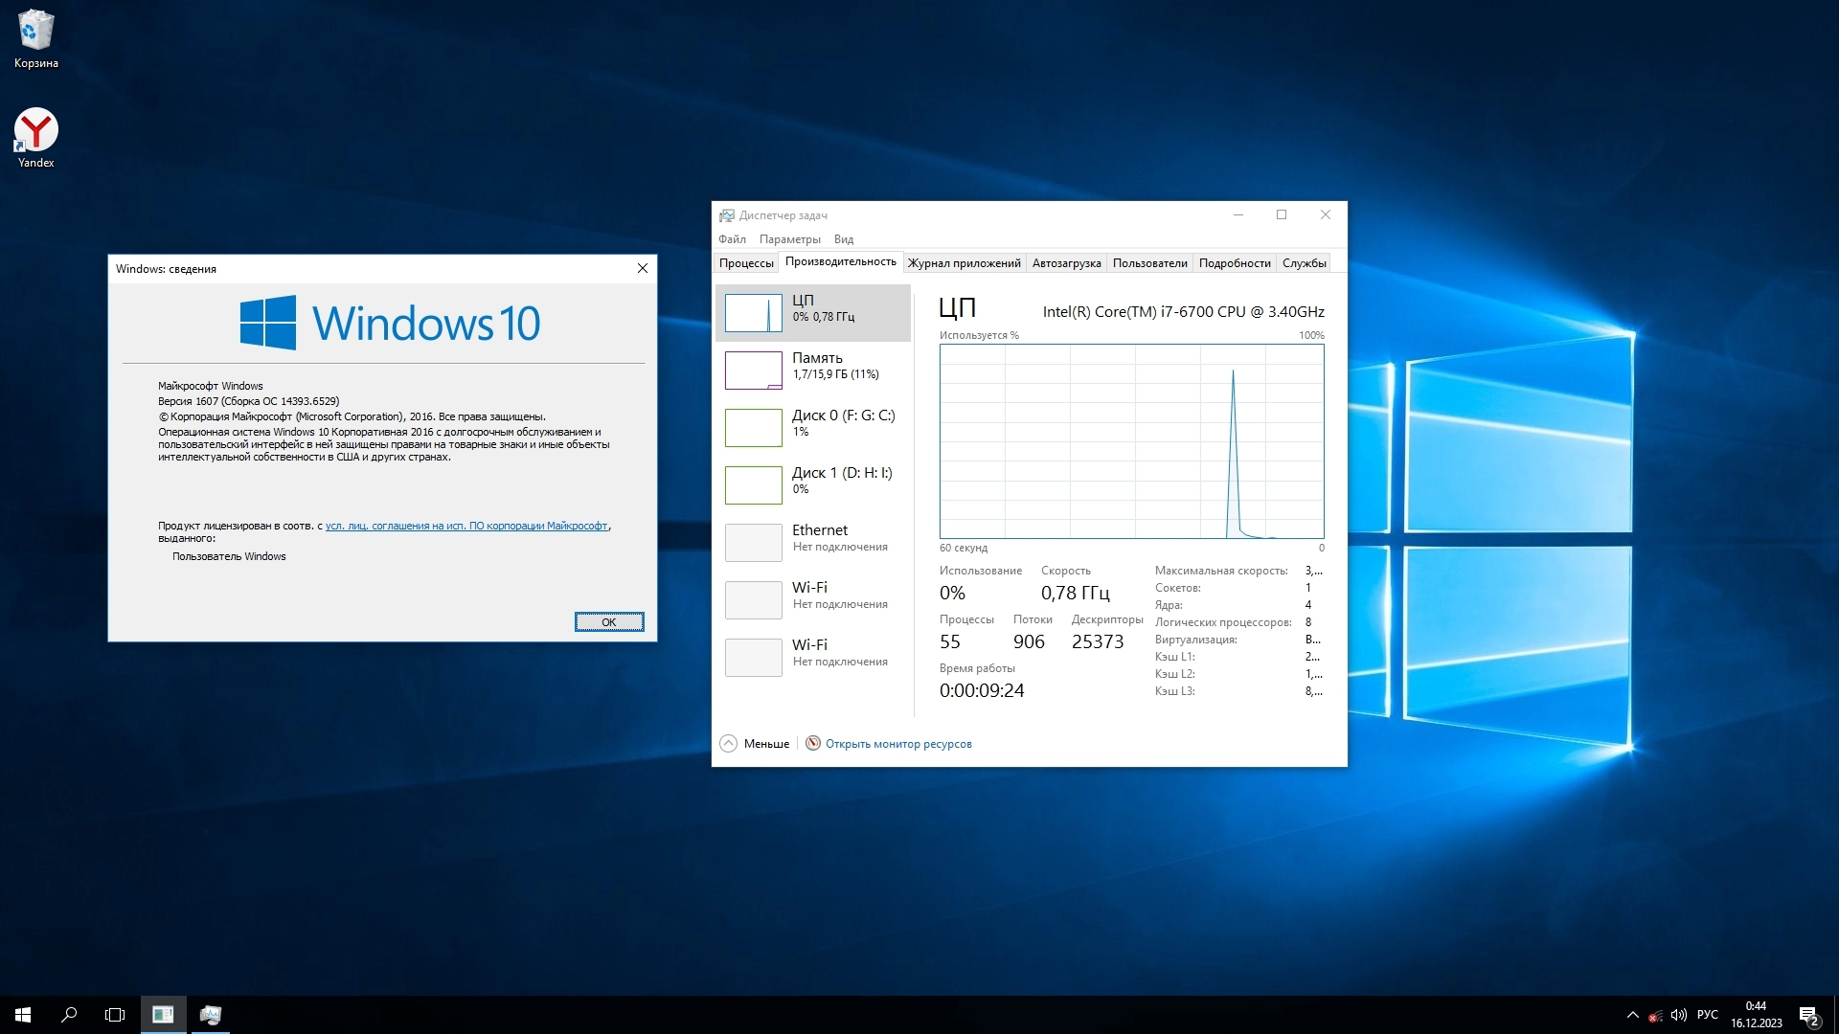Open the Action Center notifications icon
This screenshot has height=1034, width=1839.
(x=1808, y=1015)
